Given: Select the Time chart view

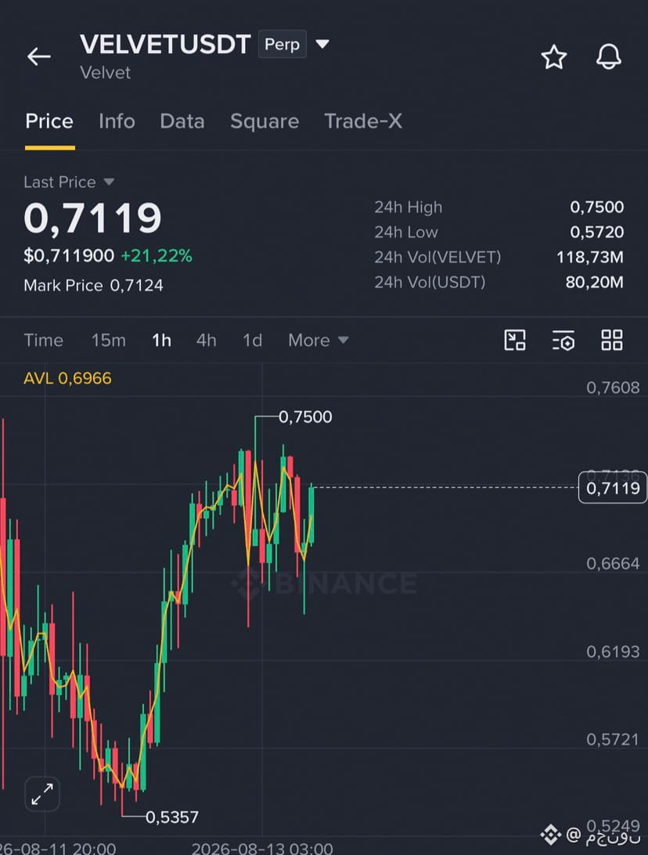Looking at the screenshot, I should (44, 341).
